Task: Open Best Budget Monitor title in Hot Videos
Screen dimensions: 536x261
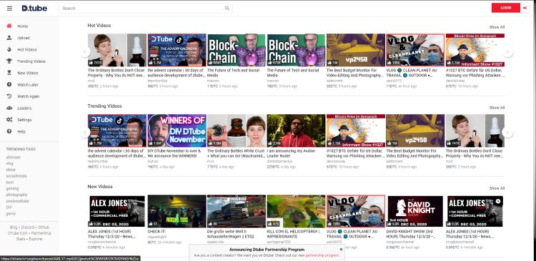Action: tap(354, 73)
